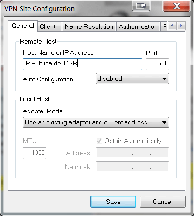Close the VPN Site Configuration dialog
Image resolution: width=194 pixels, height=216 pixels.
coord(176,6)
